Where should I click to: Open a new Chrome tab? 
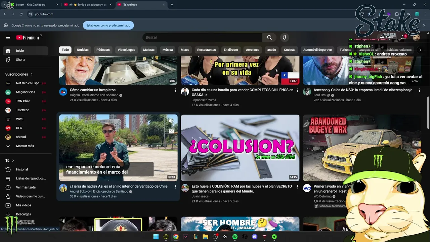pyautogui.click(x=172, y=5)
